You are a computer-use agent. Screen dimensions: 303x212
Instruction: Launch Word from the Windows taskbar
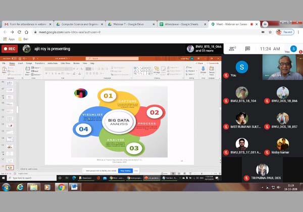coord(75,187)
